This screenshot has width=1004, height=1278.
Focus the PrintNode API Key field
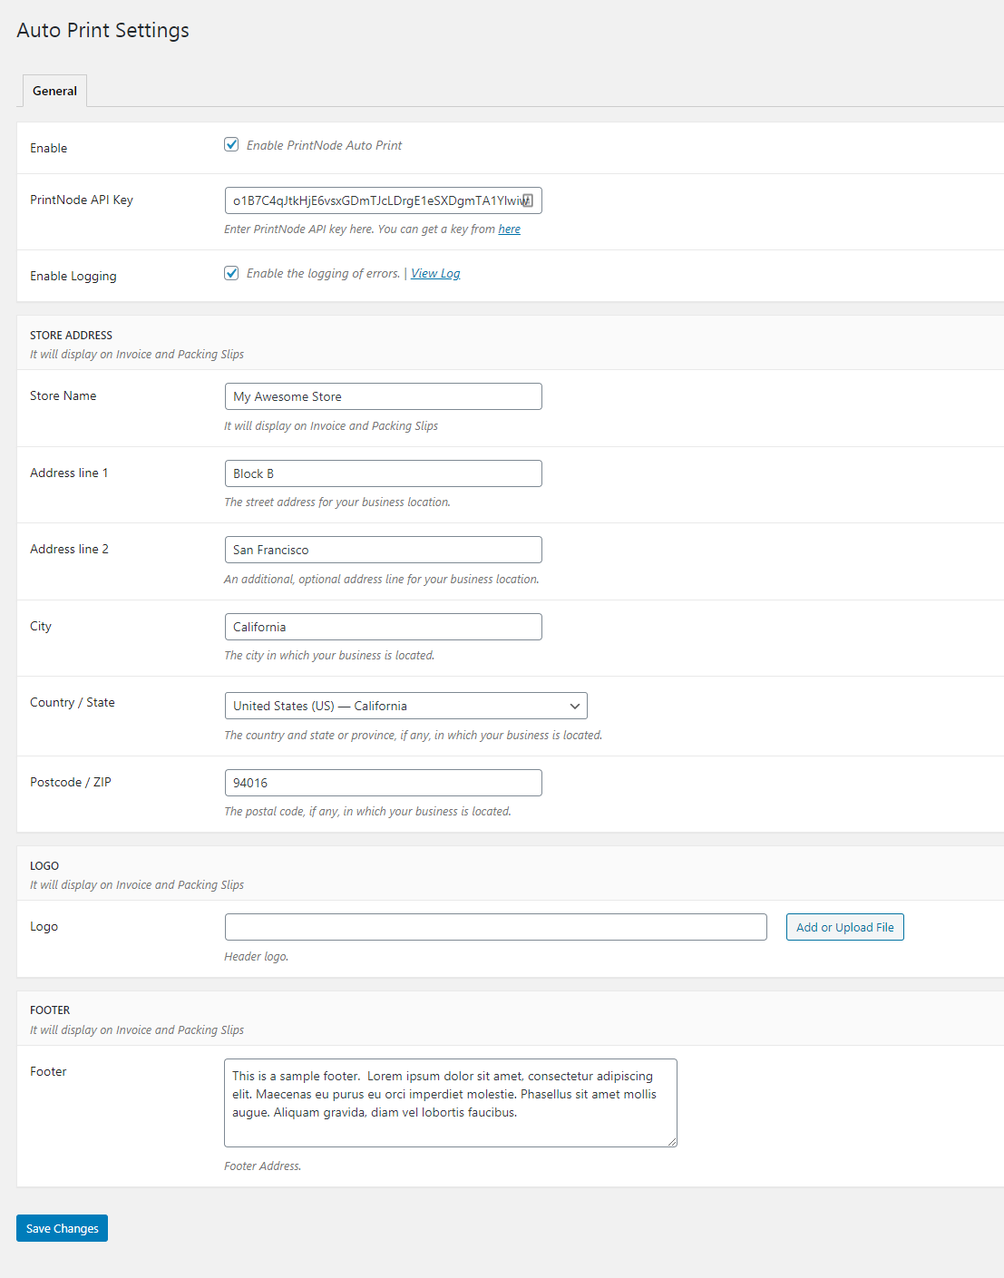click(x=372, y=200)
